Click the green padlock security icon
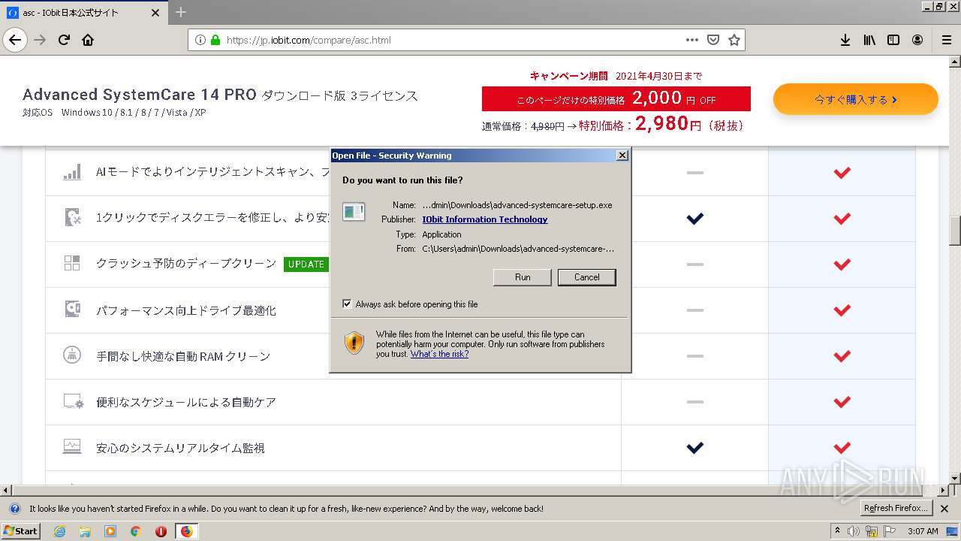Viewport: 961px width, 541px height. tap(215, 40)
